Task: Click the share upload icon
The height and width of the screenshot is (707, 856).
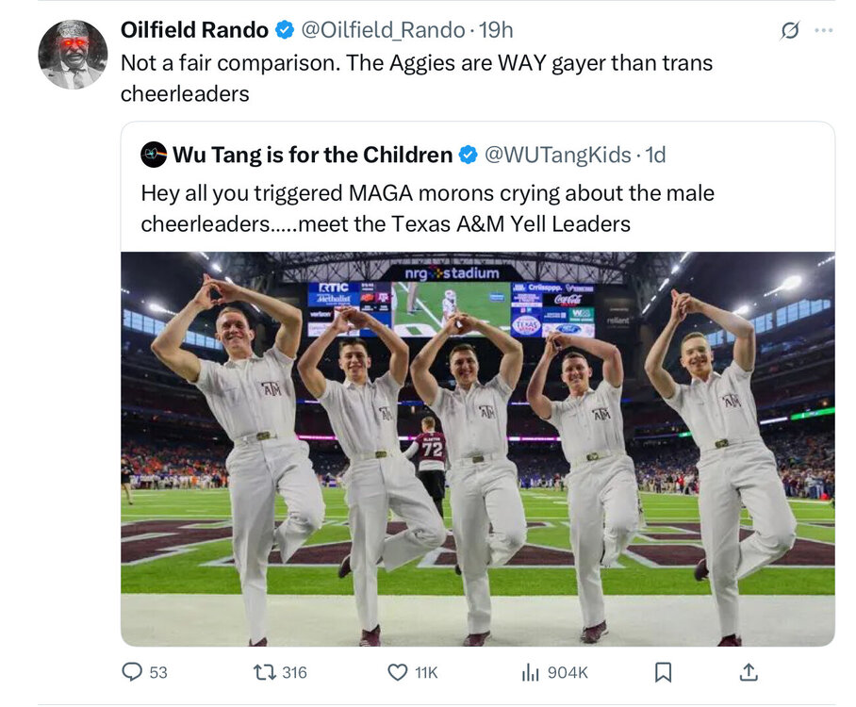Action: (749, 672)
